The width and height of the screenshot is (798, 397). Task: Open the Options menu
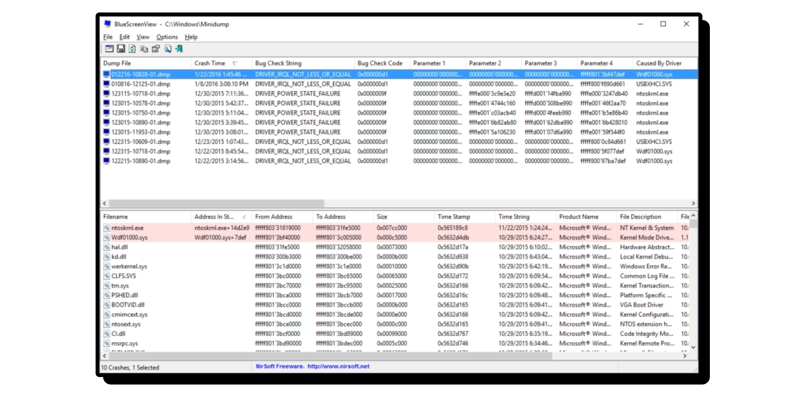pos(167,37)
